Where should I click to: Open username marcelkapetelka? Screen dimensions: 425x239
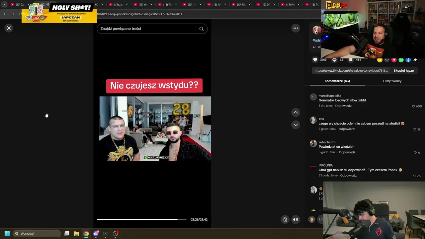coord(330,96)
